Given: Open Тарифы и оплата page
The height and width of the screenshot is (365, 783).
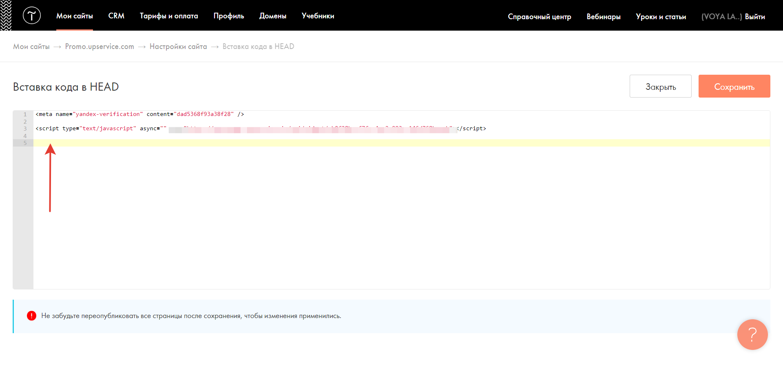Looking at the screenshot, I should (169, 16).
